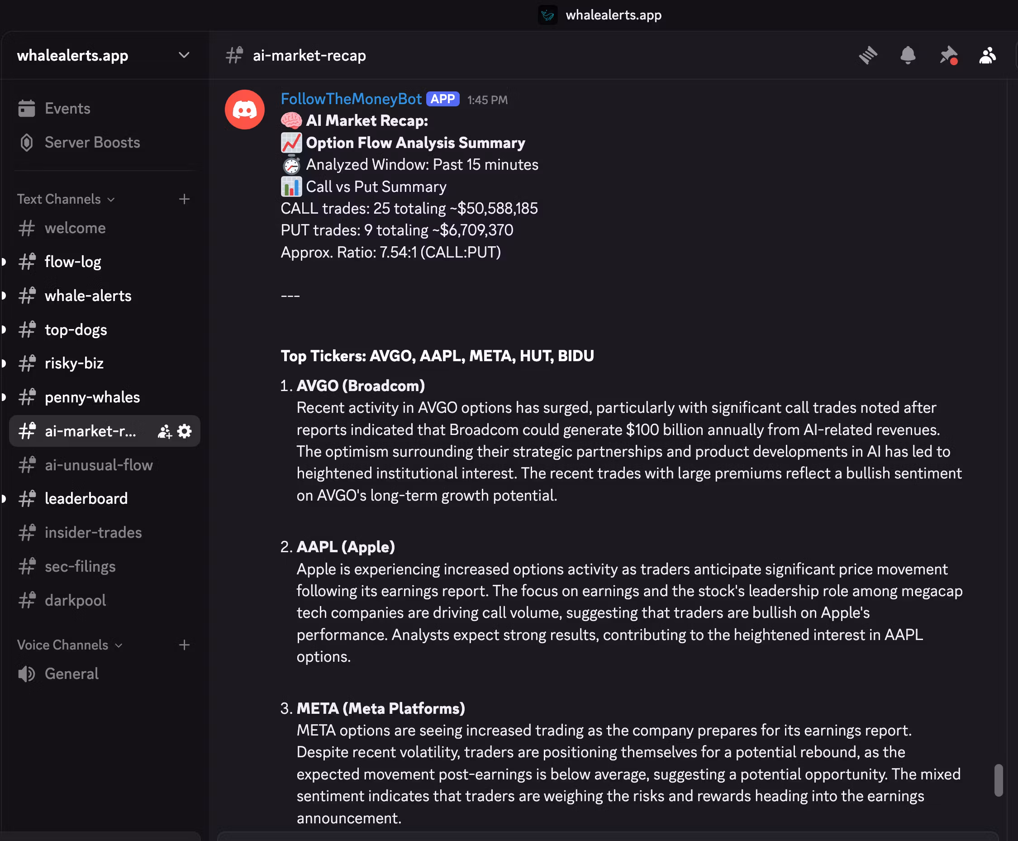Open whalealerts.app server dropdown menu
Image resolution: width=1018 pixels, height=841 pixels.
[x=184, y=55]
